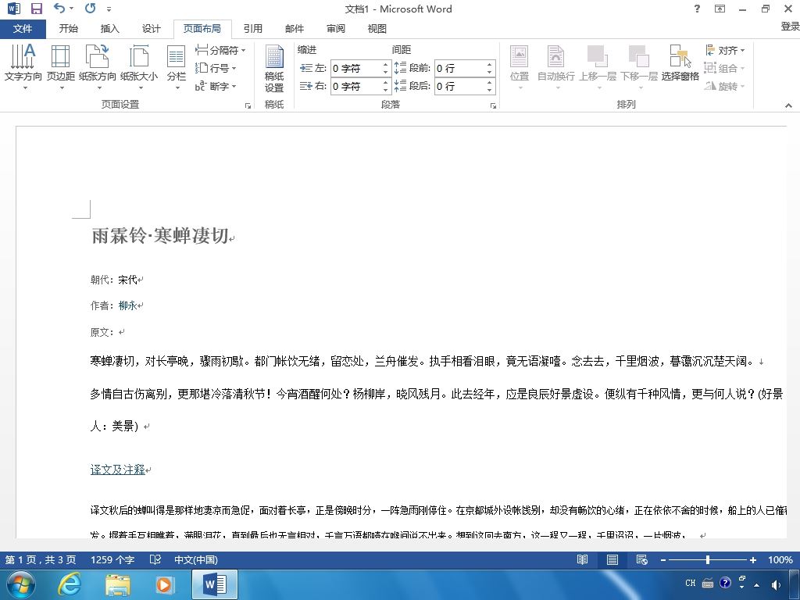Switch to the read mode view button

pos(582,559)
